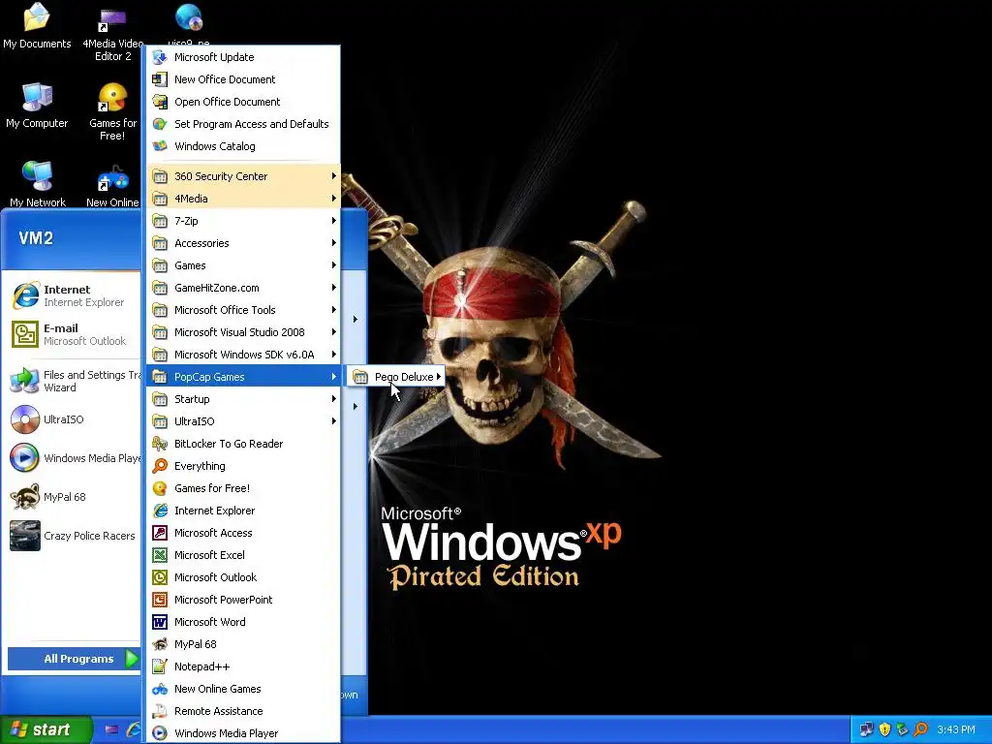This screenshot has width=992, height=744.
Task: Click the Notepad++ icon
Action: [160, 666]
